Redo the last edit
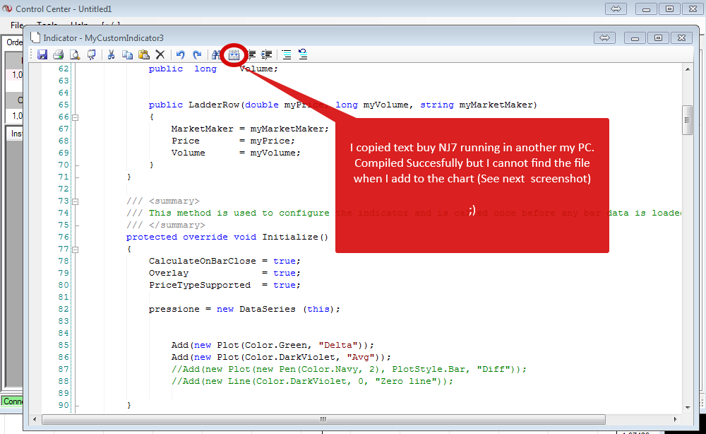This screenshot has width=706, height=434. click(x=197, y=55)
